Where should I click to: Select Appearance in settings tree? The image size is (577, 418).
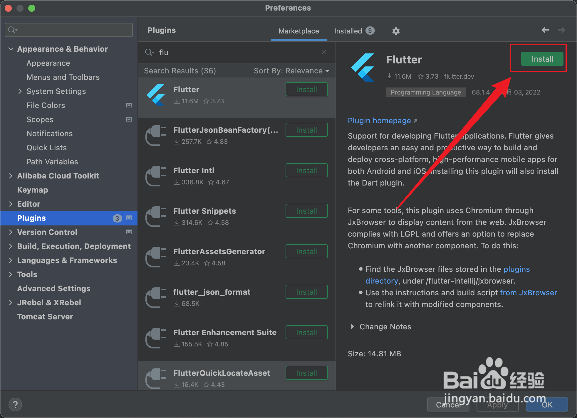click(48, 63)
